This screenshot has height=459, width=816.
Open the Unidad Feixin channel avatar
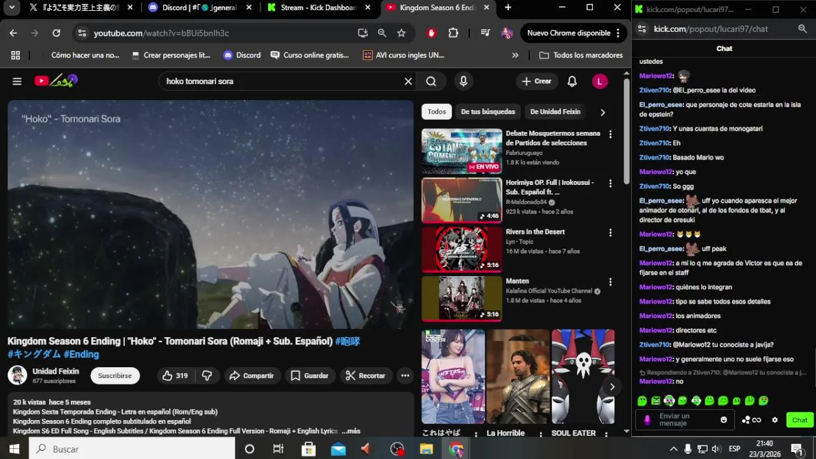click(17, 375)
